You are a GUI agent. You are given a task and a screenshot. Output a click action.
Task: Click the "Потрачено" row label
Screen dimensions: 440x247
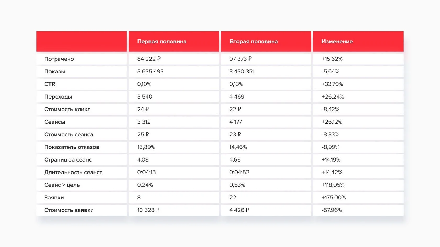pos(59,59)
